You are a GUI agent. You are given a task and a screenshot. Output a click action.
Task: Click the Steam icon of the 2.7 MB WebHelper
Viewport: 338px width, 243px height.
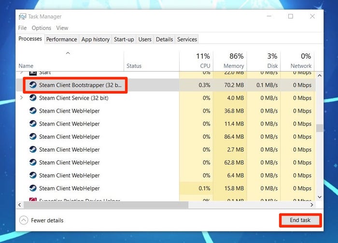point(33,149)
